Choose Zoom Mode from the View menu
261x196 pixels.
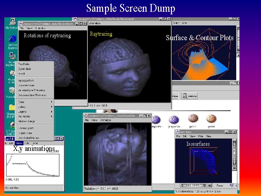35,69
